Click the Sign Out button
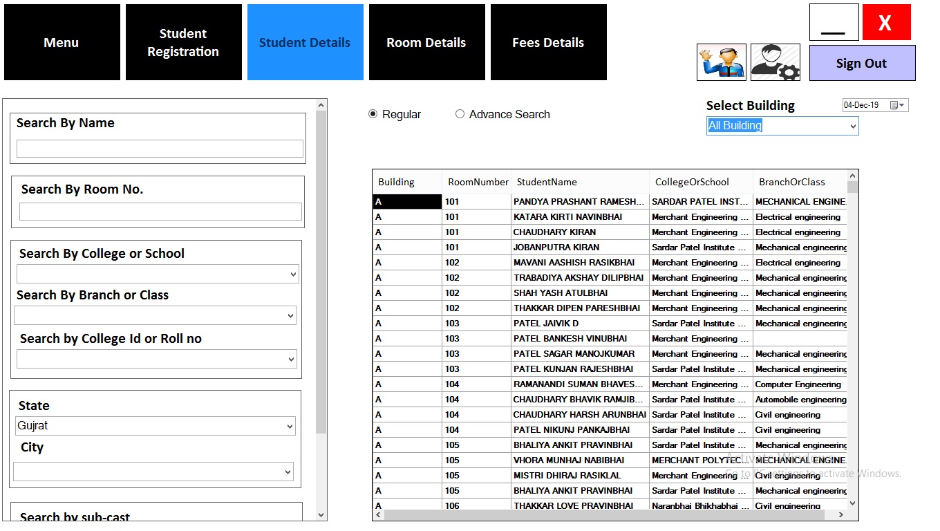 tap(861, 62)
